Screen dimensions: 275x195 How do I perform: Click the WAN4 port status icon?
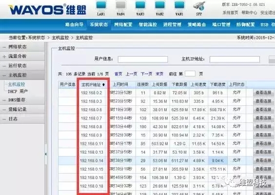click(x=120, y=6)
